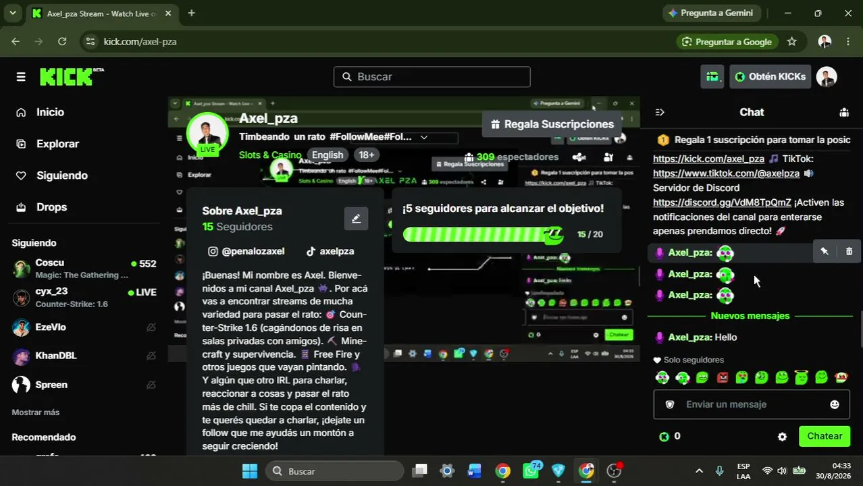Viewport: 863px width, 486px height.
Task: Open the Spreen channel in the sidebar
Action: point(84,385)
